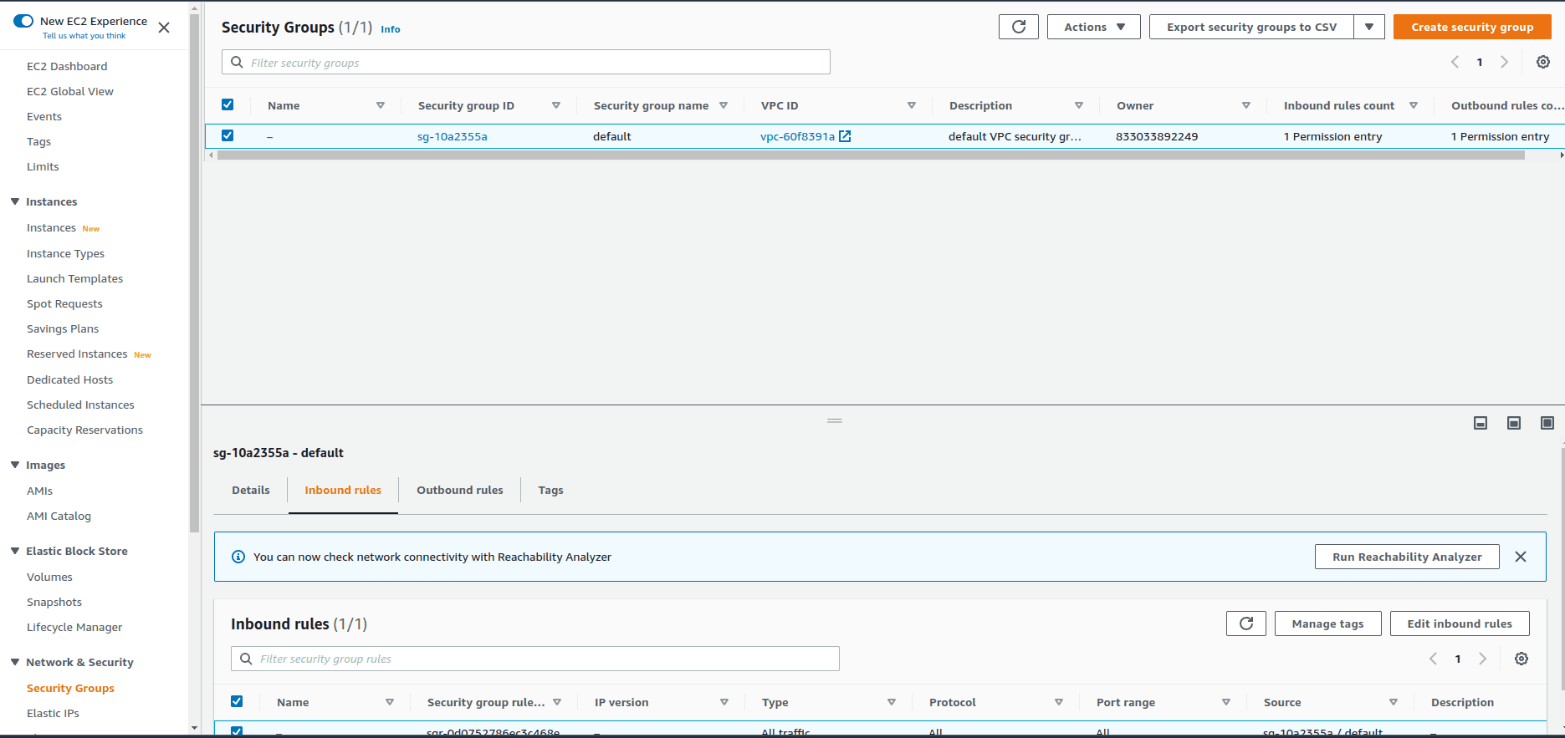
Task: Open Elastic IPs in sidebar
Action: click(53, 713)
